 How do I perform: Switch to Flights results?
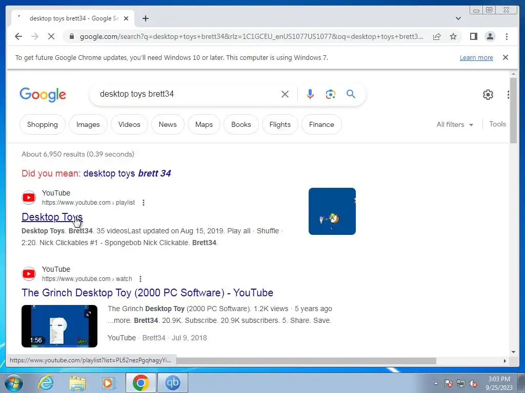pyautogui.click(x=280, y=124)
